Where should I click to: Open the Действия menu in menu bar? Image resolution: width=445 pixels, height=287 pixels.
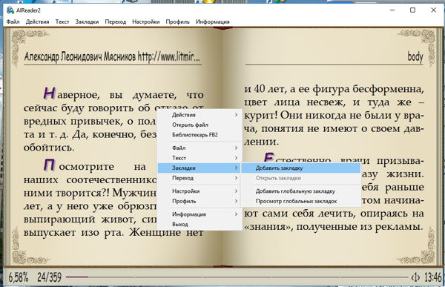pos(37,22)
